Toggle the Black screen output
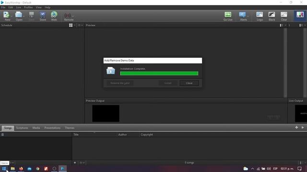The width and height of the screenshot is (307, 172). (x=272, y=16)
